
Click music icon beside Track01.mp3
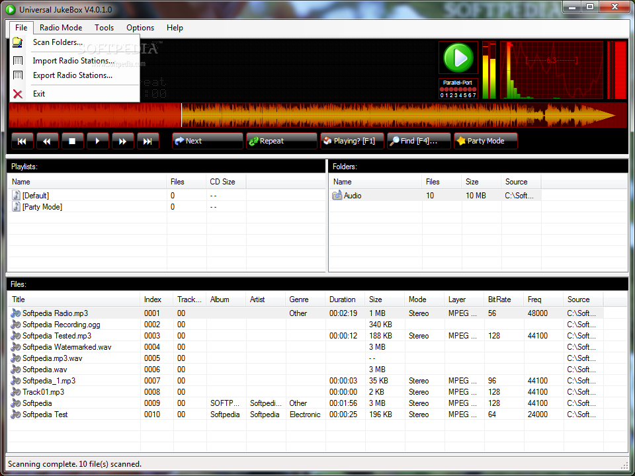pos(16,392)
